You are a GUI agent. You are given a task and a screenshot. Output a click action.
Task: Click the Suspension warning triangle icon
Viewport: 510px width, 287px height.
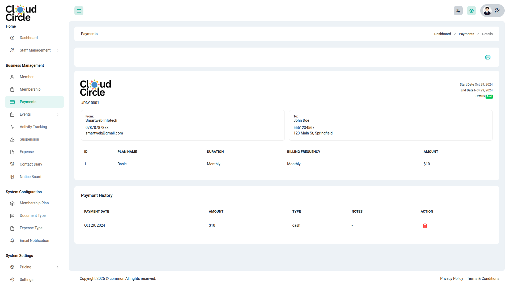12,140
